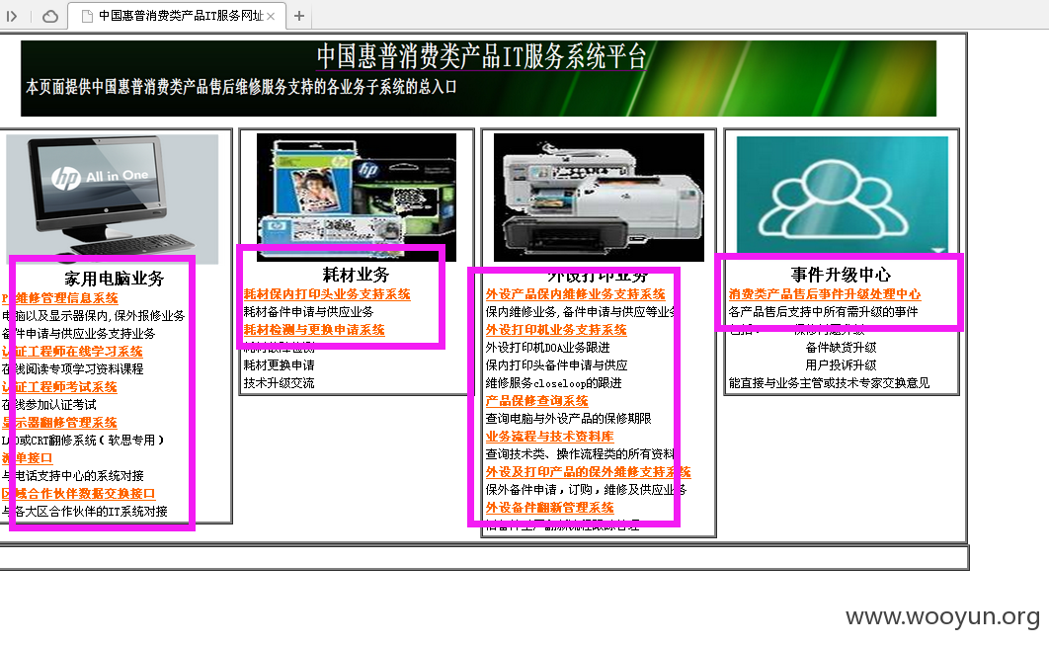Open 认证工程师考试系统 link
Image resolution: width=1049 pixels, height=645 pixels.
59,387
